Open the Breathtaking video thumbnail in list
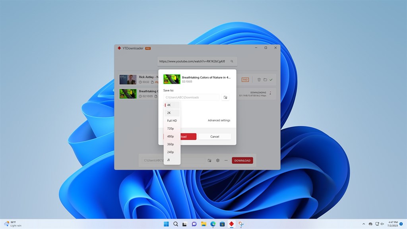This screenshot has width=407, height=229. click(128, 94)
